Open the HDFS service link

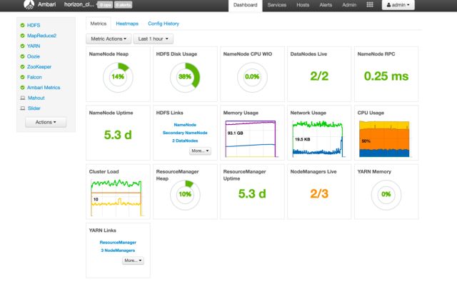[x=34, y=26]
